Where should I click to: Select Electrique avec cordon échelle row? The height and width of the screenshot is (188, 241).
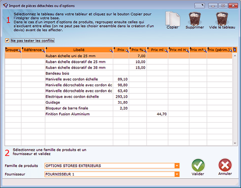(x=118, y=97)
